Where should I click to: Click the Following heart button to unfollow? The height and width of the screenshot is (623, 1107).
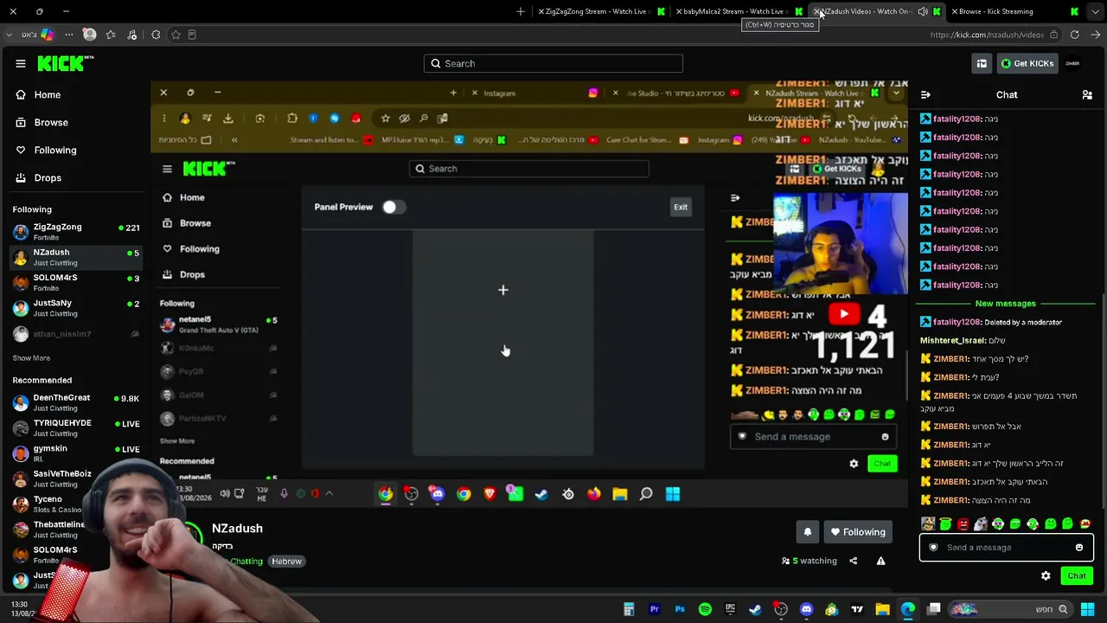[858, 532]
